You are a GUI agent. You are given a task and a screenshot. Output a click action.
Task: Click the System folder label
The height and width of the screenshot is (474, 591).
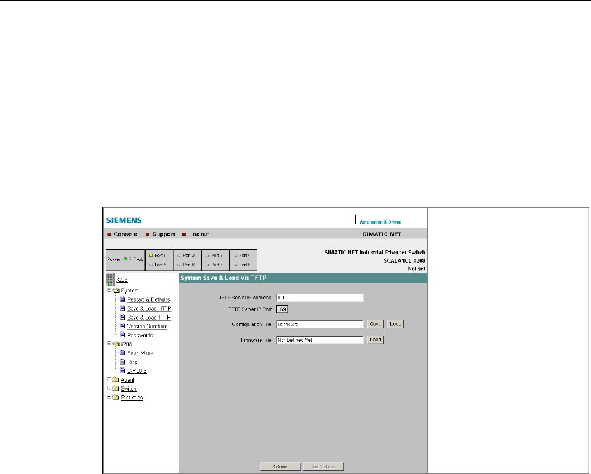[x=130, y=291]
